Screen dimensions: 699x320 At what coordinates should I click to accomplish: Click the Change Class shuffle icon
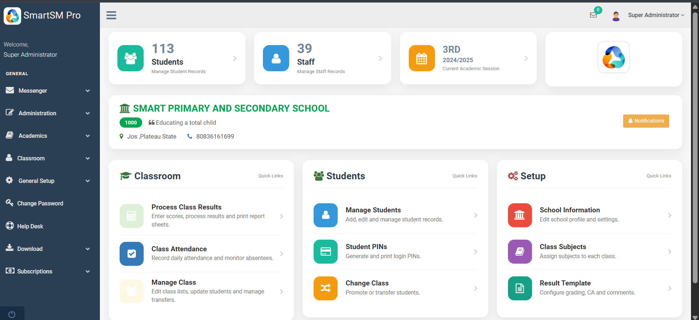click(x=326, y=288)
